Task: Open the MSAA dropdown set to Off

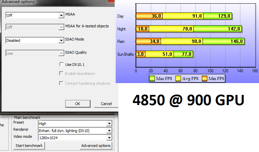Action: [35, 15]
